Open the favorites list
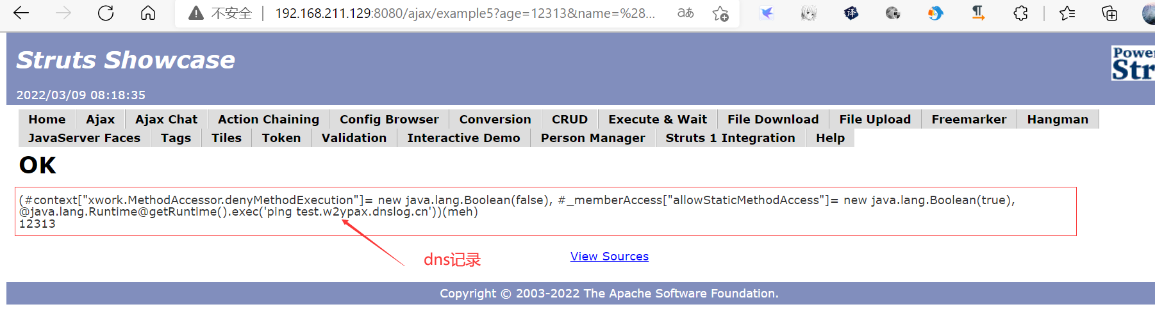 coord(1067,13)
